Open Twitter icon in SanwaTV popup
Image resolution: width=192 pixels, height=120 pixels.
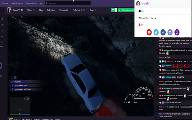[x=156, y=32]
